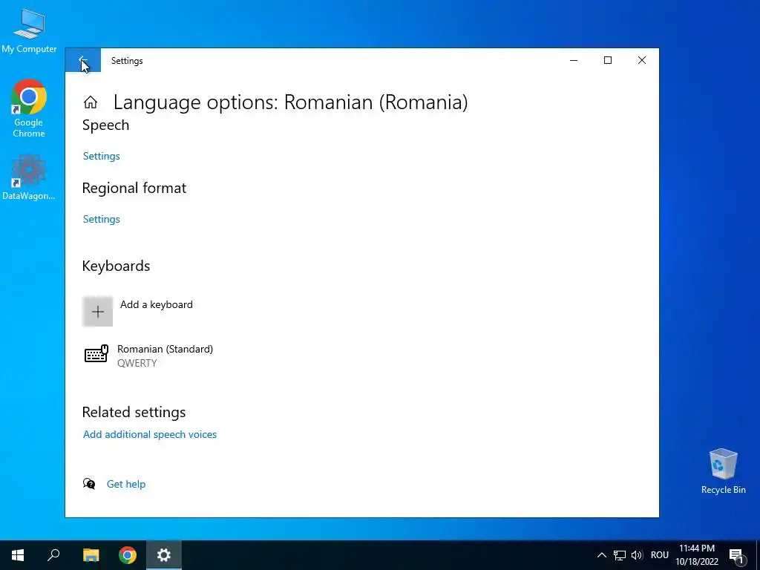Open the Windows Start menu

point(18,555)
